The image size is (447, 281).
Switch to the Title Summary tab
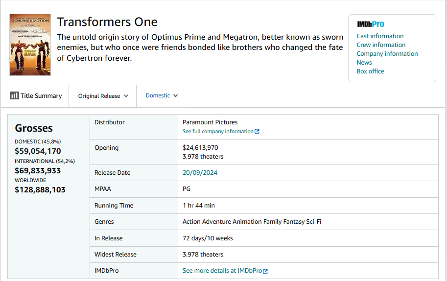[x=36, y=96]
